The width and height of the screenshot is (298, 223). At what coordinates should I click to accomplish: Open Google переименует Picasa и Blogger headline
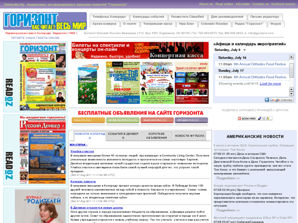click(x=241, y=186)
